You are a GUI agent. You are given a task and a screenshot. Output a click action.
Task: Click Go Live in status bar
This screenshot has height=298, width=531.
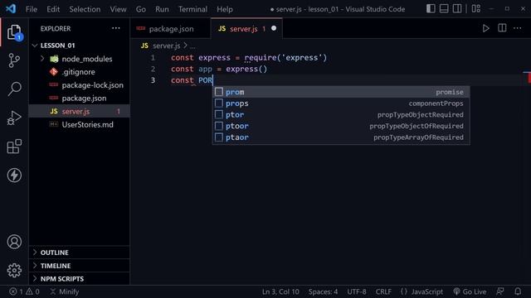tap(470, 291)
